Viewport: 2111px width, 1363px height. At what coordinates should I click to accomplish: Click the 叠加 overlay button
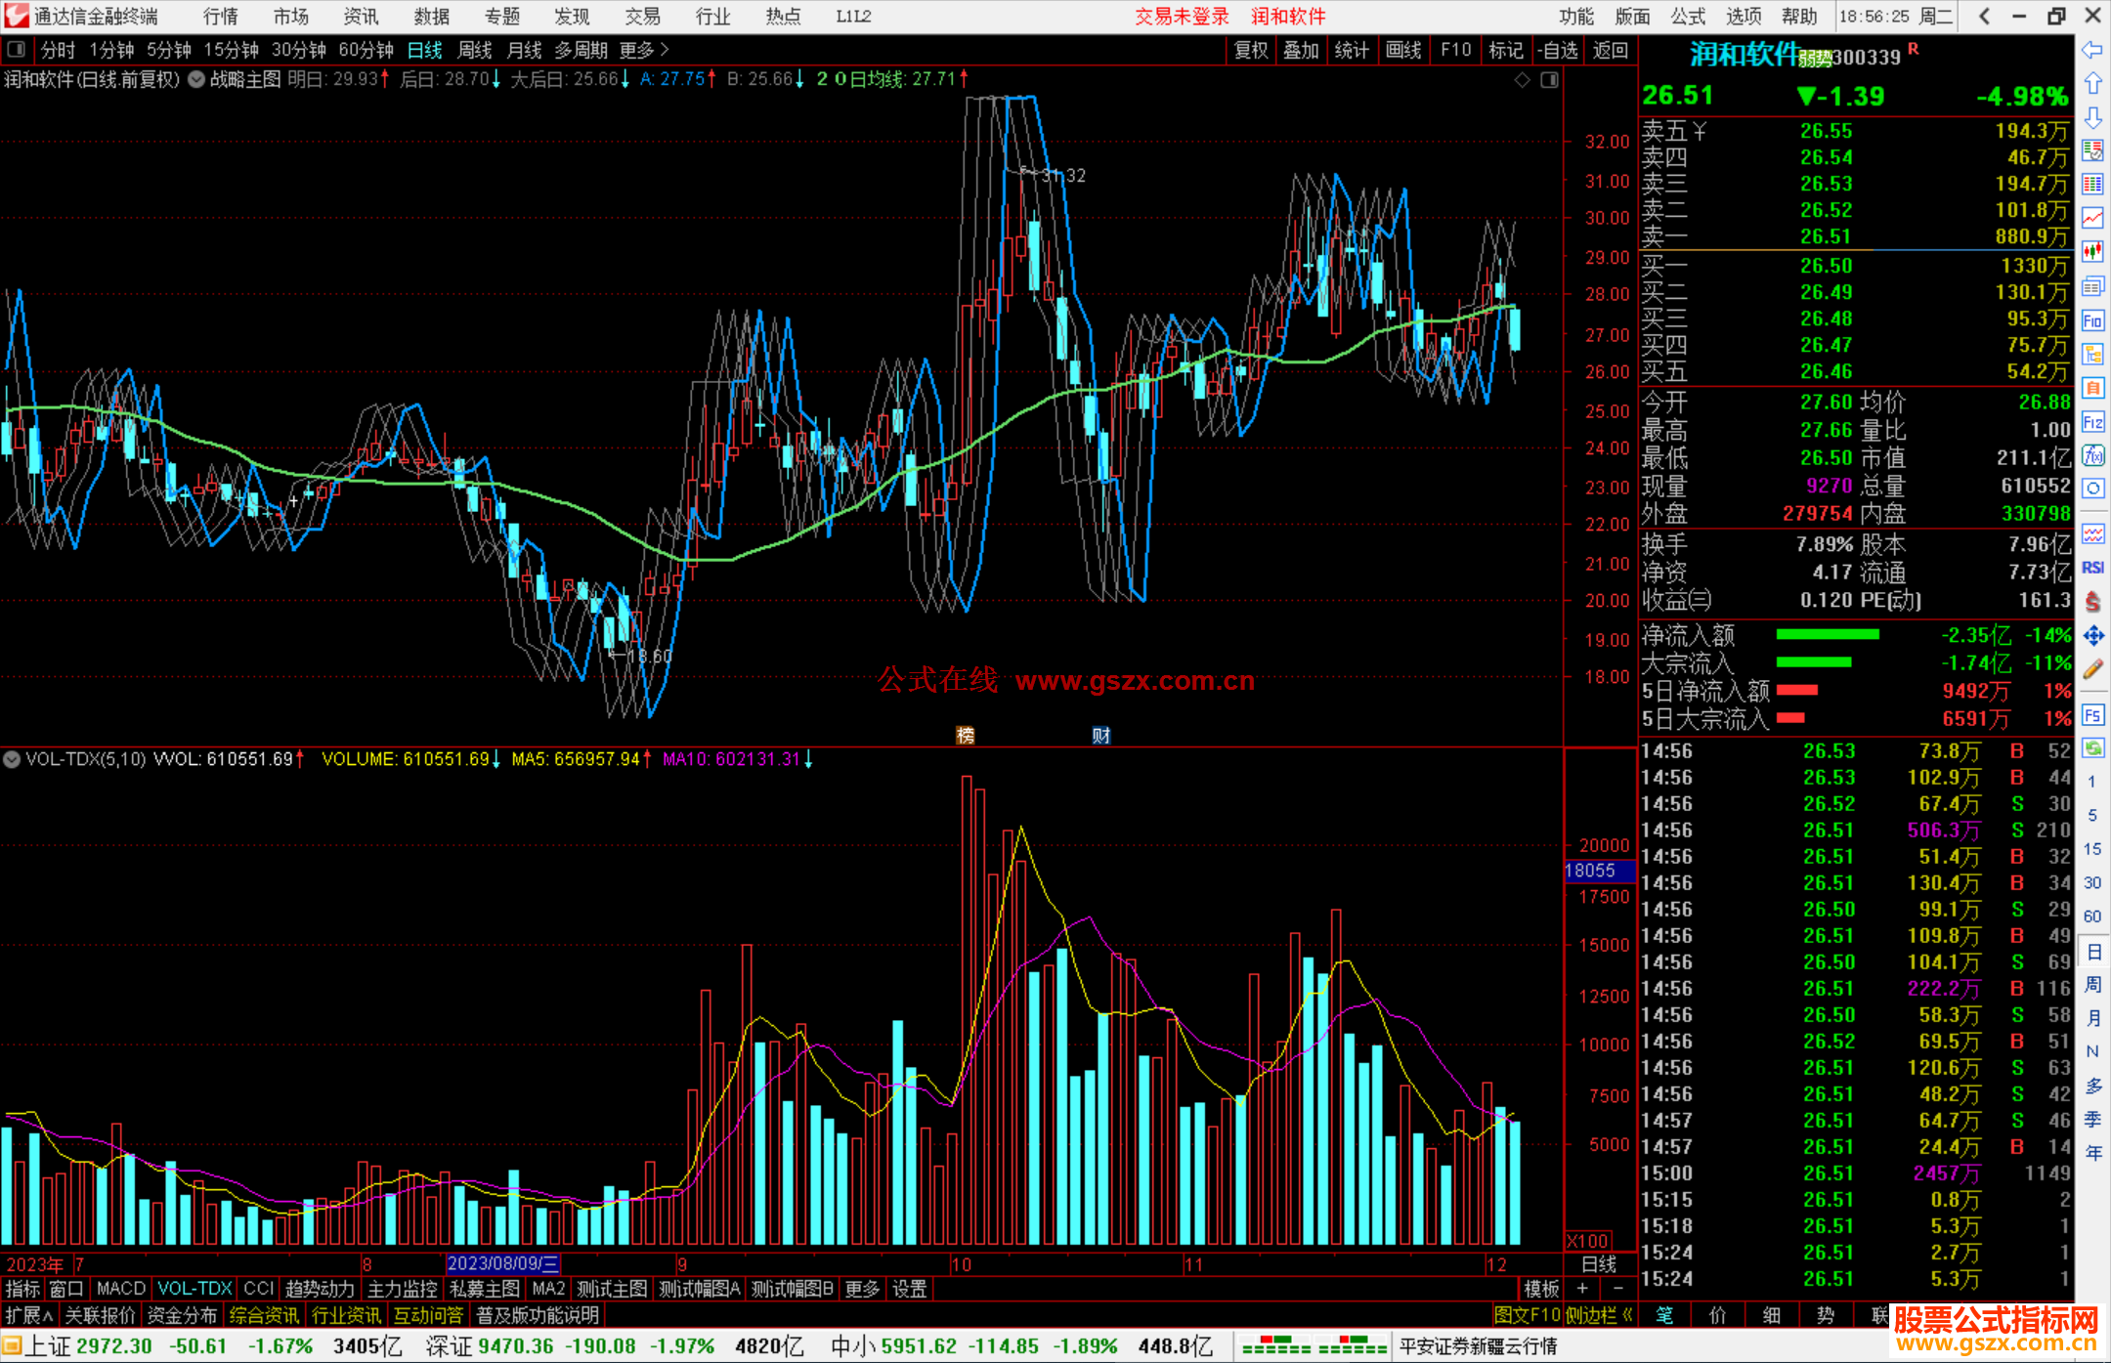tap(1301, 50)
